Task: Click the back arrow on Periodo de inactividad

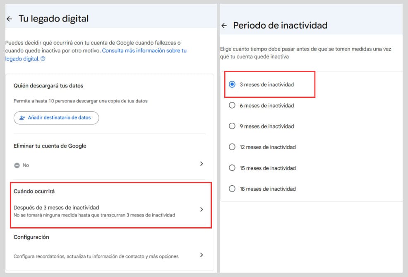Action: [x=224, y=25]
